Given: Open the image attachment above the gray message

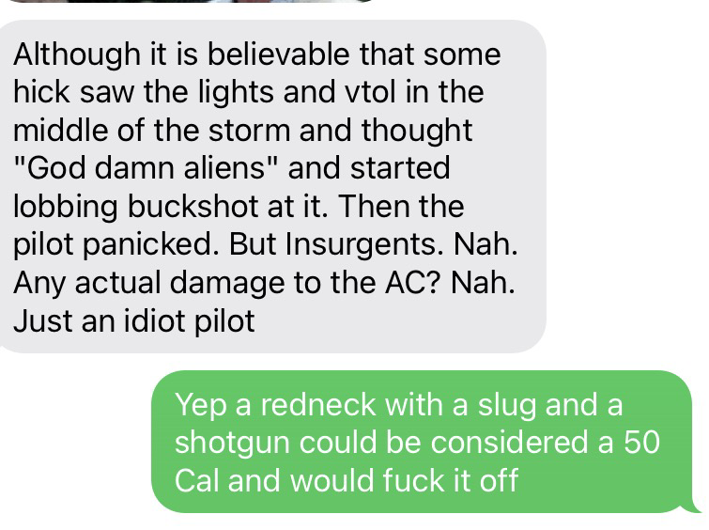Looking at the screenshot, I should 190,1.
